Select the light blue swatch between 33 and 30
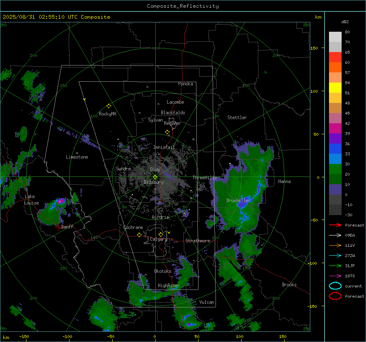This screenshot has width=366, height=342. point(335,159)
